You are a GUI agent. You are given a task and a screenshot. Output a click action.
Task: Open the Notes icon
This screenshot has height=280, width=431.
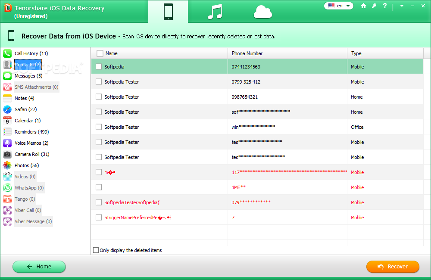point(7,98)
